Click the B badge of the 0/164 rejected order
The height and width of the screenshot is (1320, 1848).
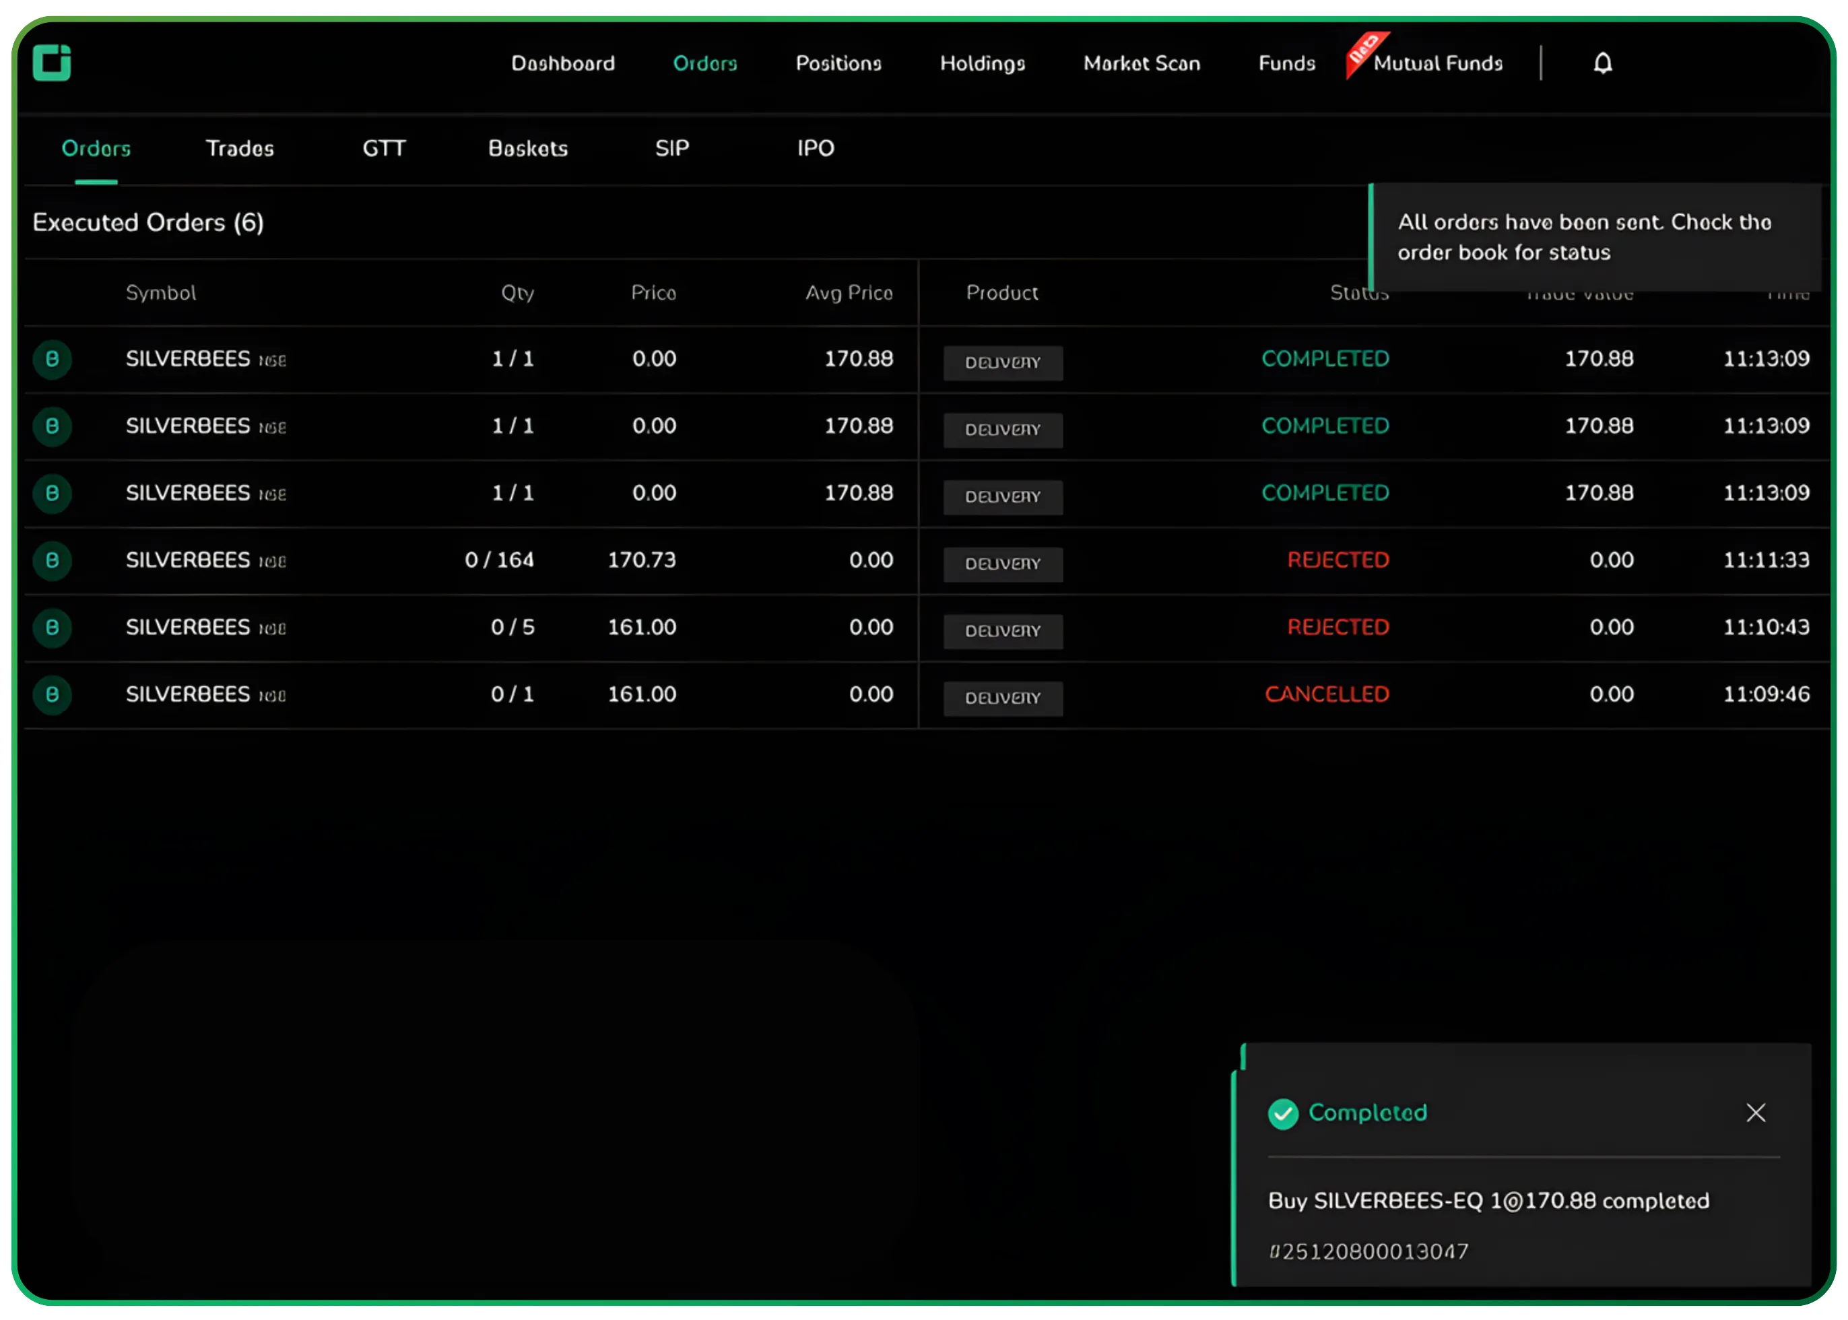coord(52,560)
